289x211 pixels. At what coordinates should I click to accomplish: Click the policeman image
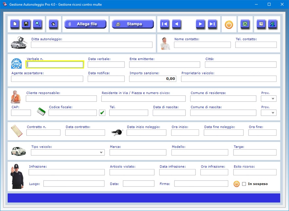(17, 176)
